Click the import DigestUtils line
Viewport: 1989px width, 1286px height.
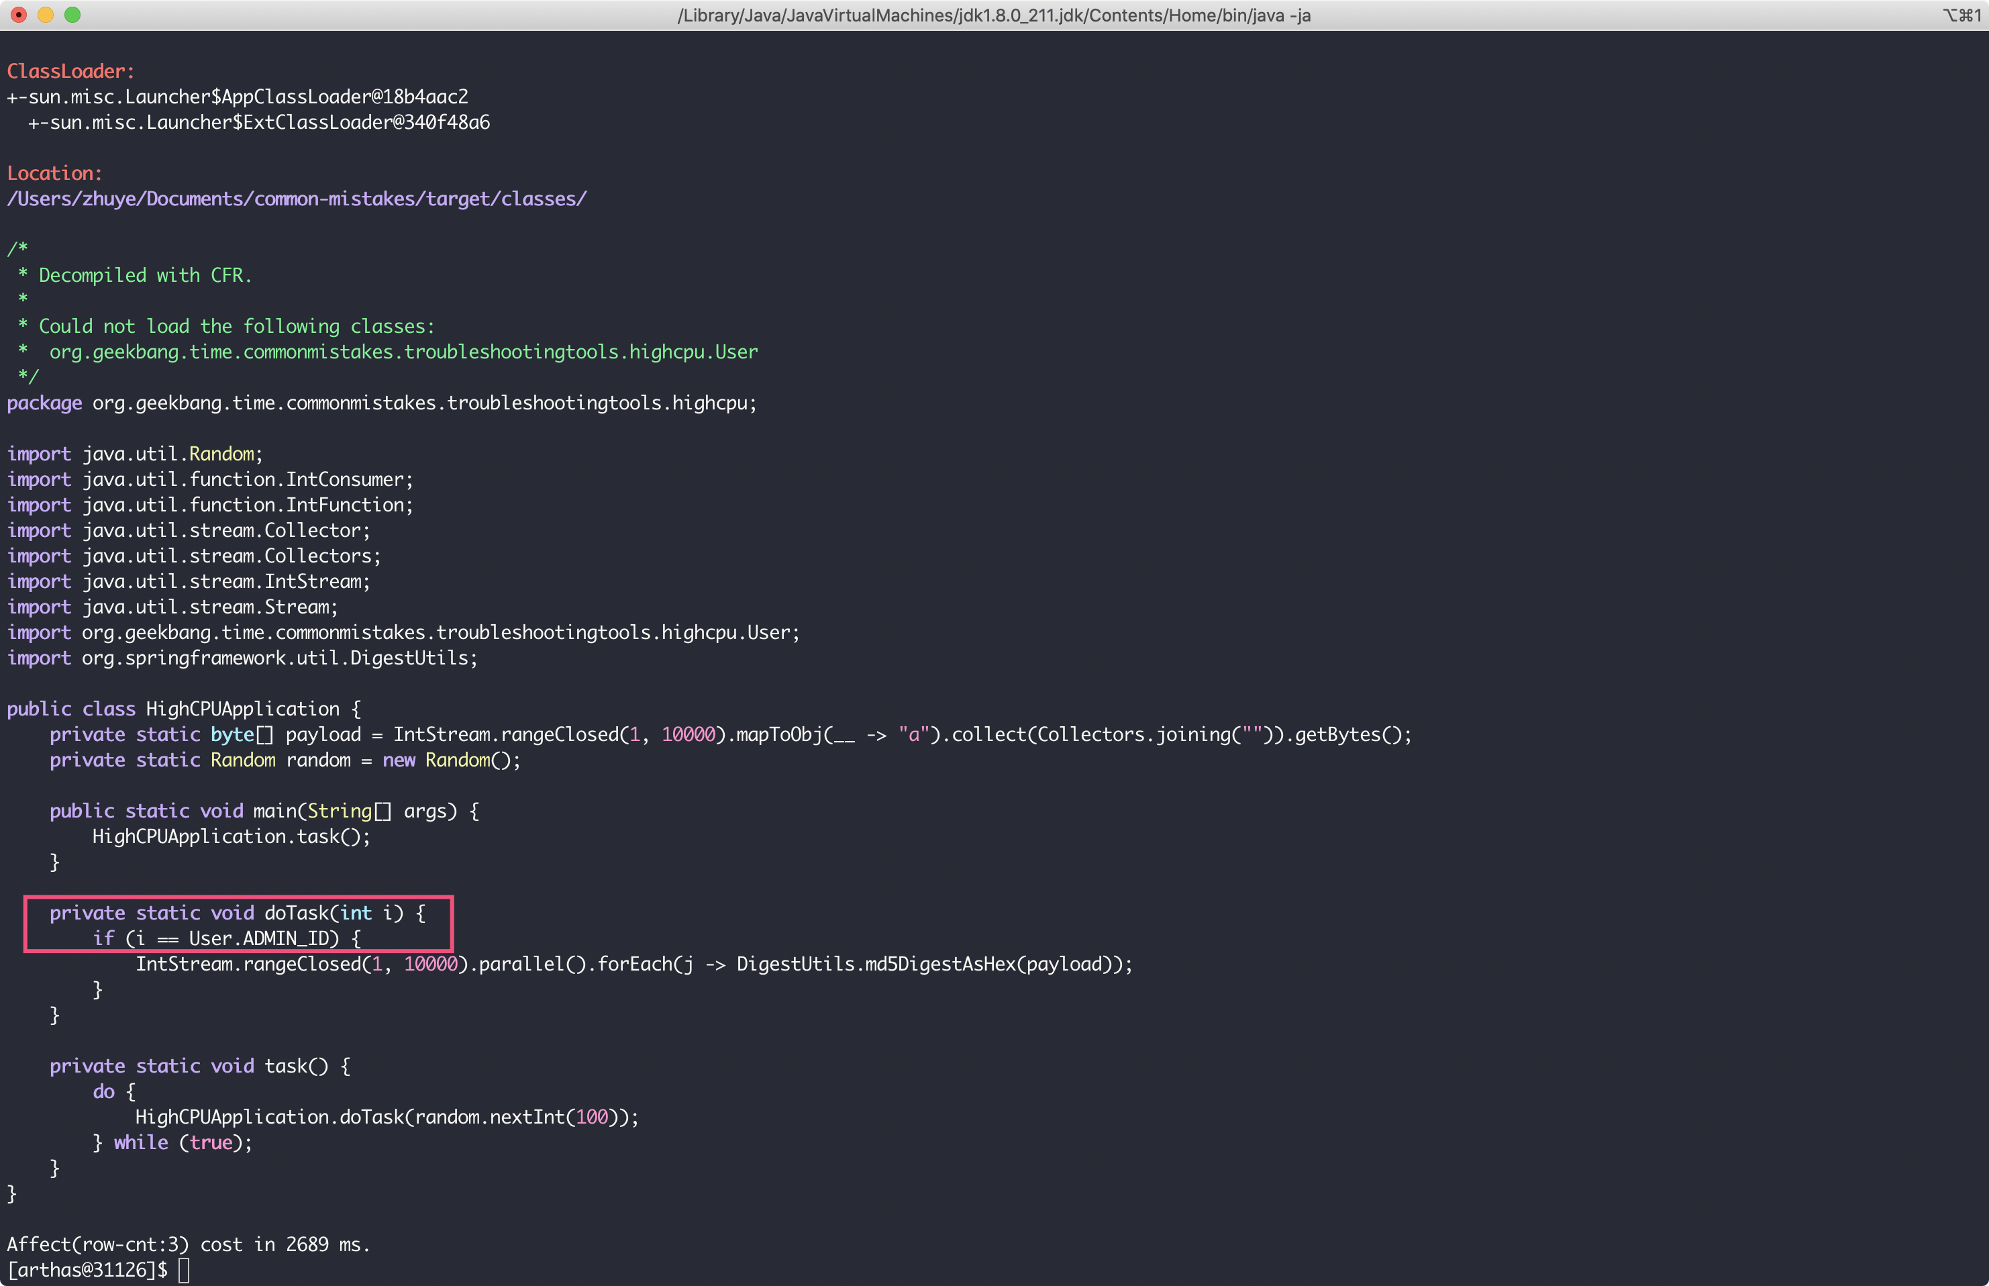242,658
